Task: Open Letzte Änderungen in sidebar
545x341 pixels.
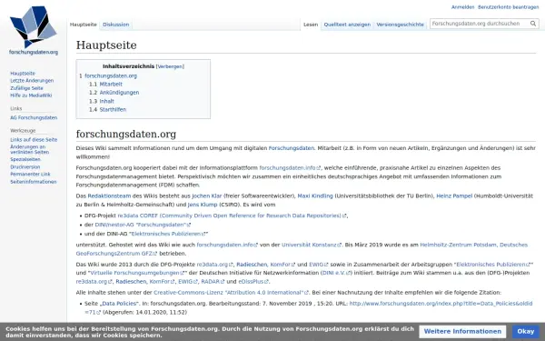Action: point(32,81)
